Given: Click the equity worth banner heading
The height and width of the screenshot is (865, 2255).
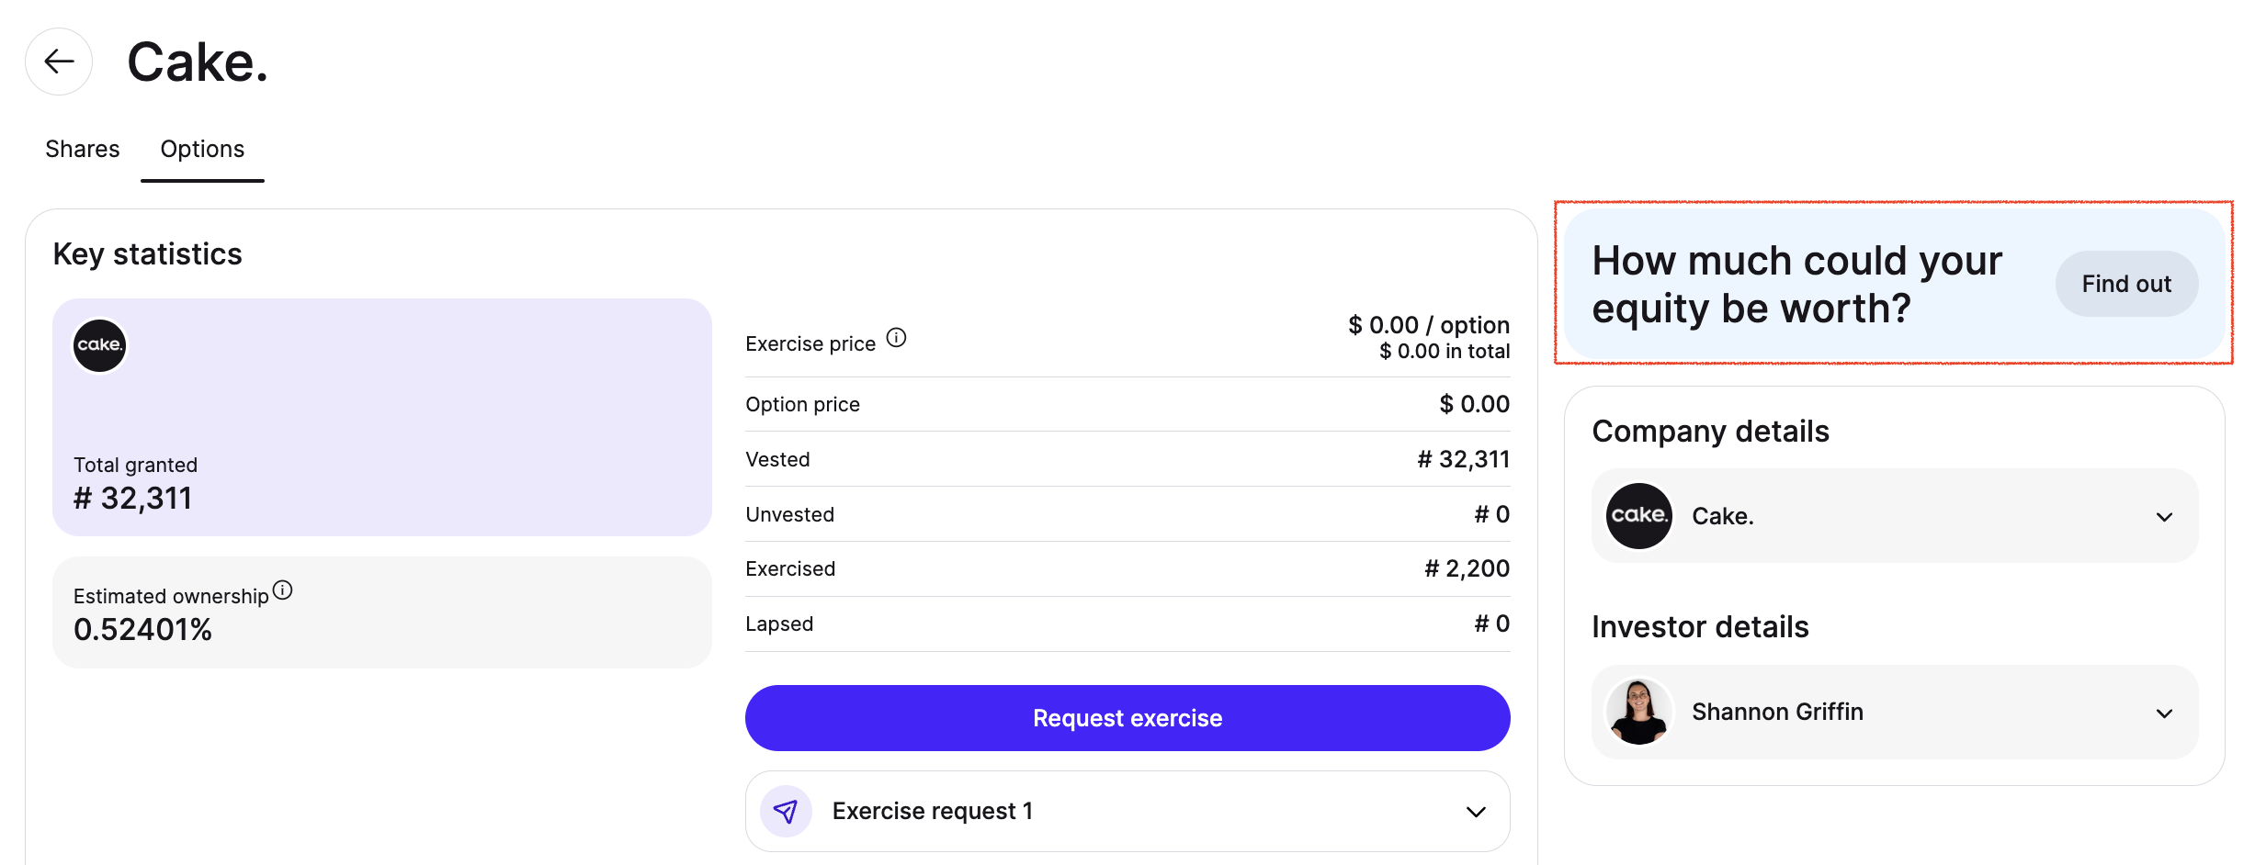Looking at the screenshot, I should point(1796,284).
